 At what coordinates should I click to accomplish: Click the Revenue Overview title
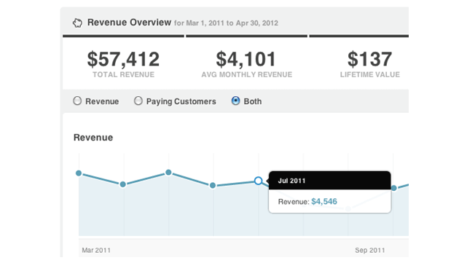click(x=130, y=23)
